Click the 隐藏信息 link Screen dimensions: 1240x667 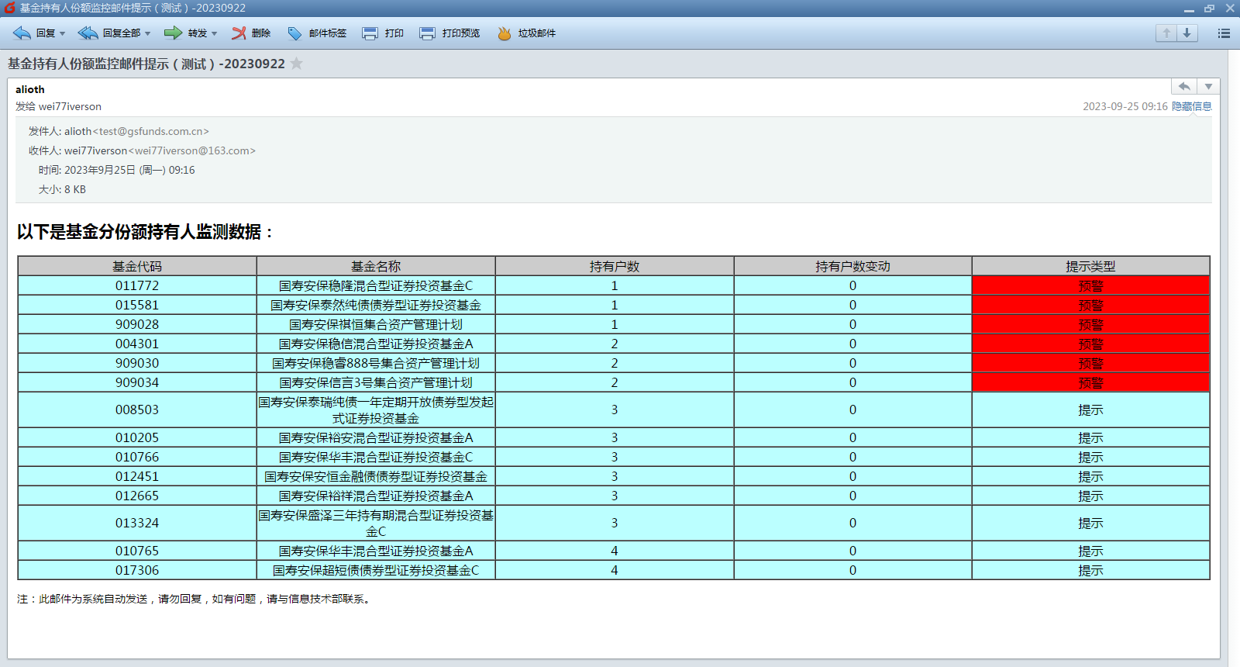pyautogui.click(x=1192, y=106)
